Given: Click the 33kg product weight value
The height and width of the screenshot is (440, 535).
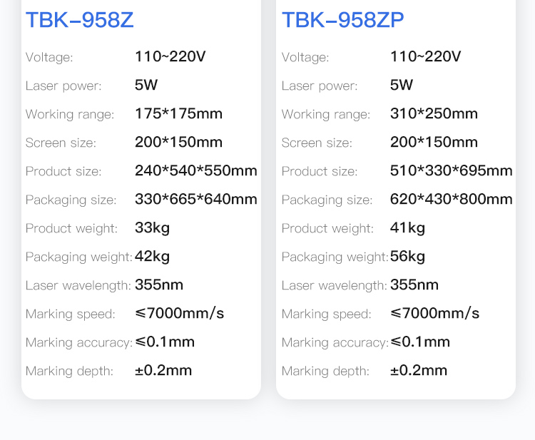Looking at the screenshot, I should pyautogui.click(x=152, y=227).
